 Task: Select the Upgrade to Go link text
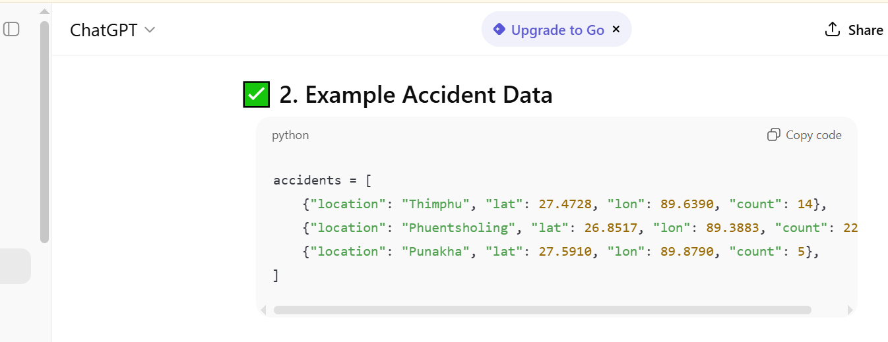pos(557,30)
